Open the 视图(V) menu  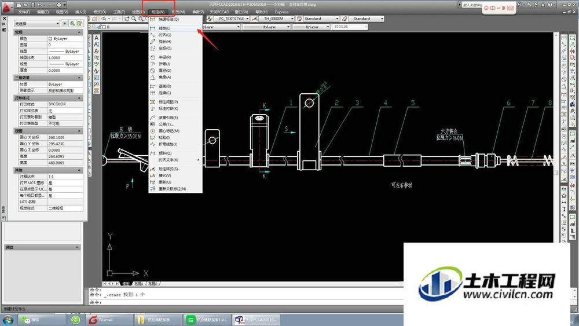click(62, 12)
